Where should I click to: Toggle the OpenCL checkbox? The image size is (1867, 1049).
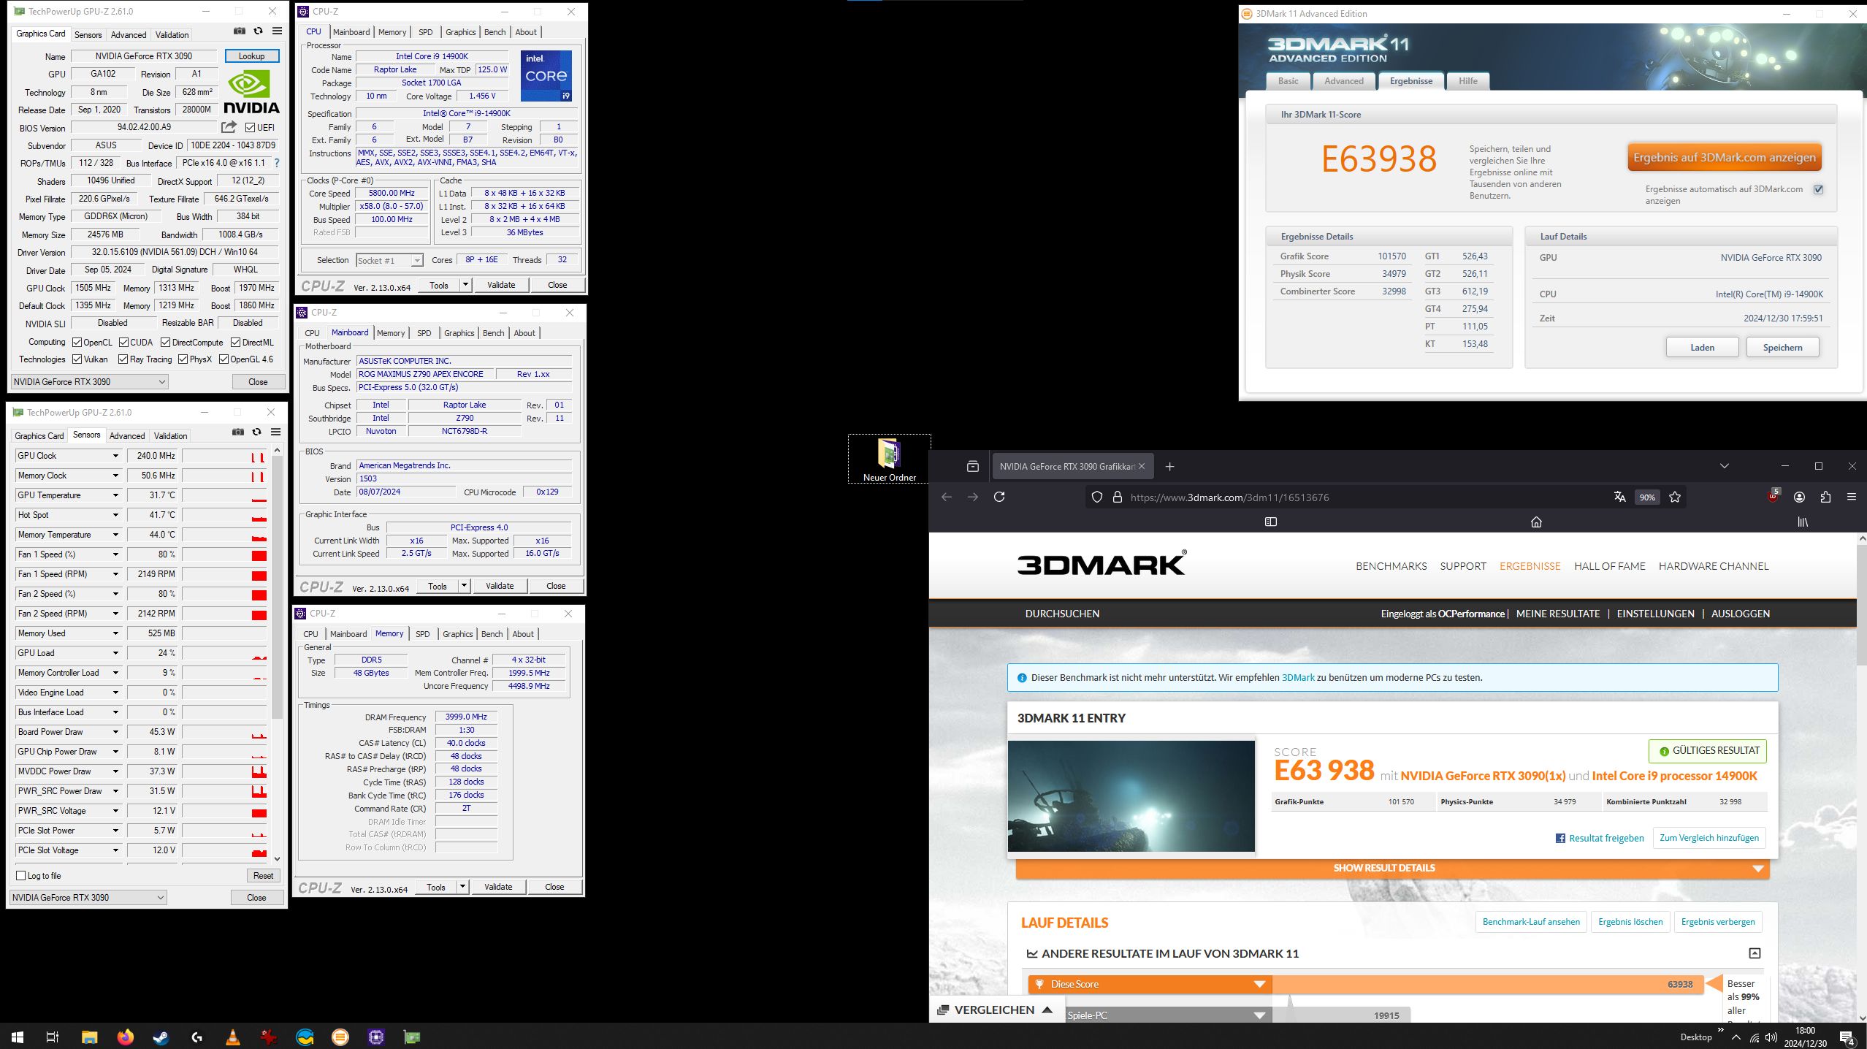(77, 342)
